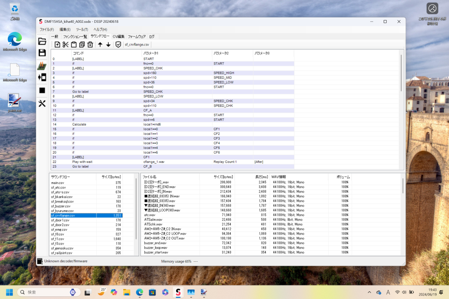Click the wrench and screwdriver settings icon
Viewport: 449px width, 299px height.
point(42,103)
